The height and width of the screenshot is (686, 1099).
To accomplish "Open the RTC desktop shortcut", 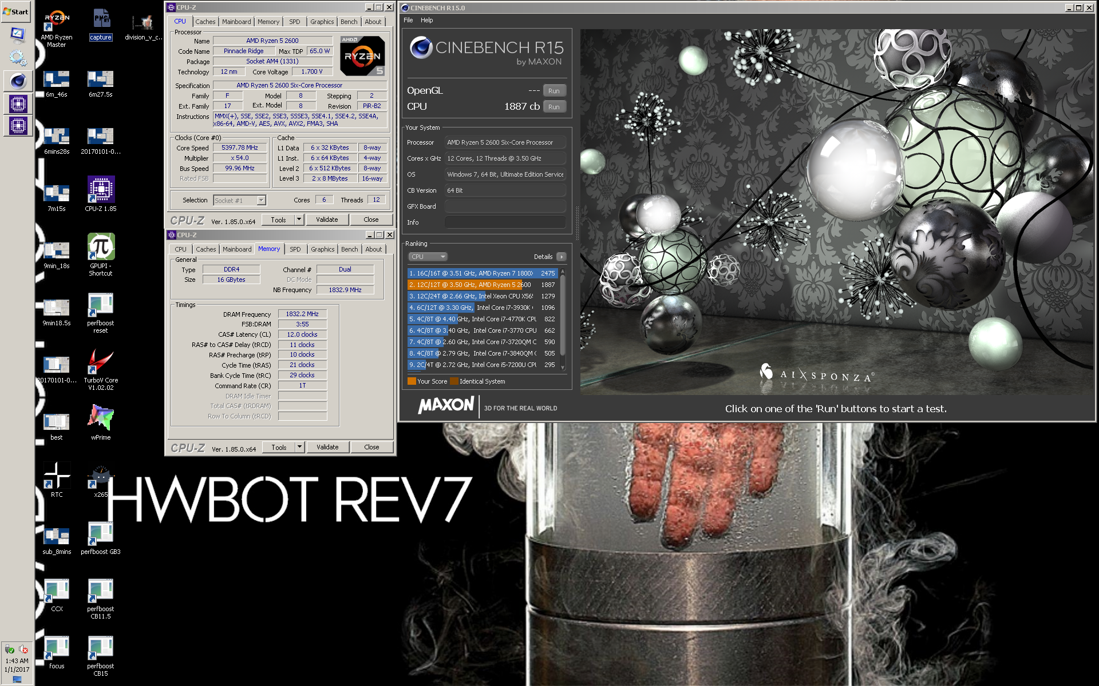I will [56, 480].
